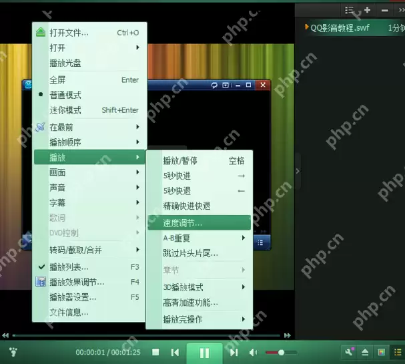
Task: Click the fast-forward arrows right of progress bar
Action: [x=288, y=335]
